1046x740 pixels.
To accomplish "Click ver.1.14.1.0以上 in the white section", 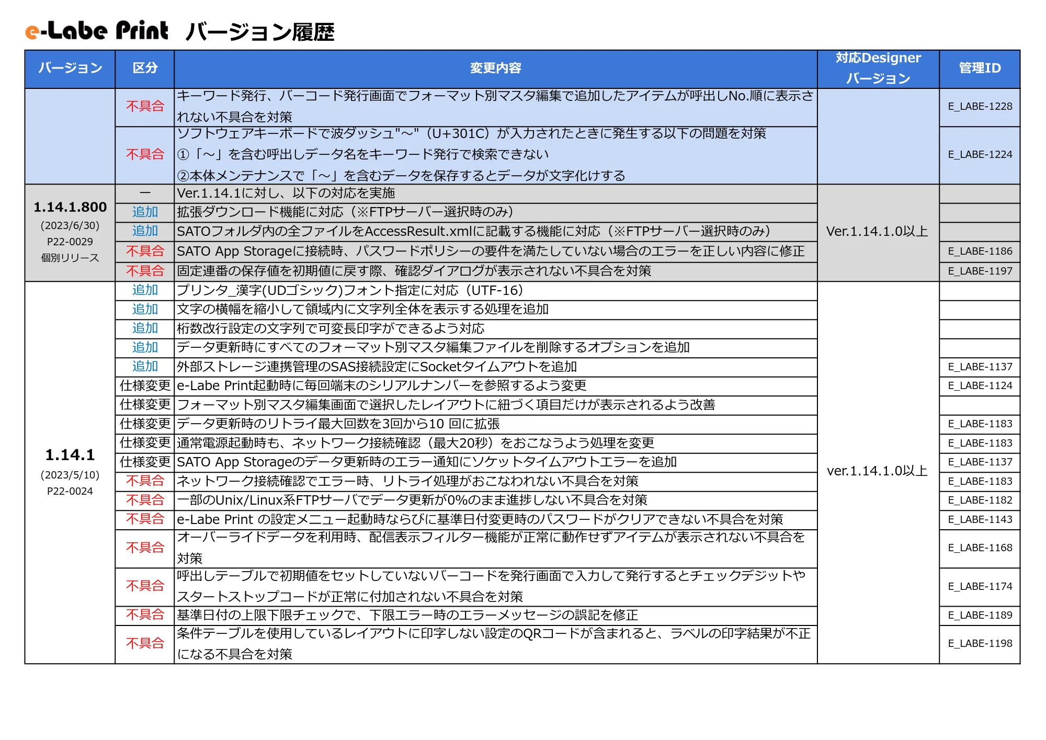I will coord(877,471).
